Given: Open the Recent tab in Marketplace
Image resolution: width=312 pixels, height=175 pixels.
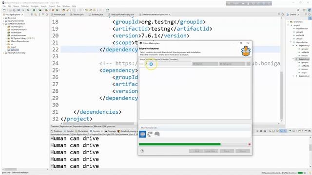Looking at the screenshot, I should coord(149,59).
